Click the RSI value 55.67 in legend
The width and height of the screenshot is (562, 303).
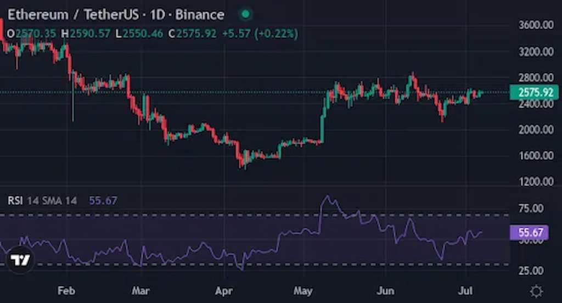(103, 200)
